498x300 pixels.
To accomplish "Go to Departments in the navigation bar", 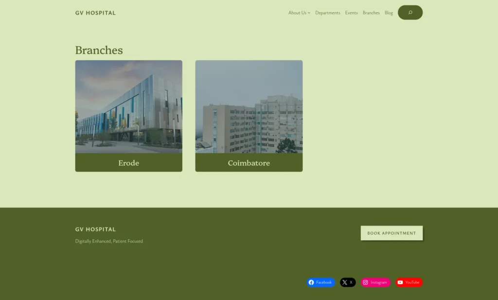I will click(327, 13).
